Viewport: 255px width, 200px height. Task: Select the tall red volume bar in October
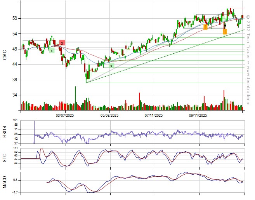[x=224, y=100]
